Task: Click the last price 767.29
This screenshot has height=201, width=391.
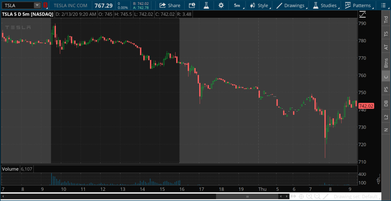Action: [x=103, y=6]
